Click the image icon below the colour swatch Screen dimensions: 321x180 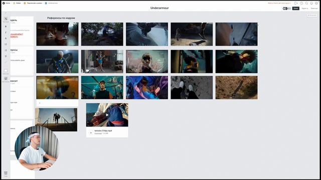point(6,78)
